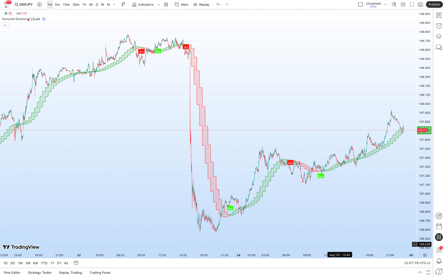Set the chart range to 1M
Image resolution: width=444 pixels, height=277 pixels.
(x=20, y=263)
